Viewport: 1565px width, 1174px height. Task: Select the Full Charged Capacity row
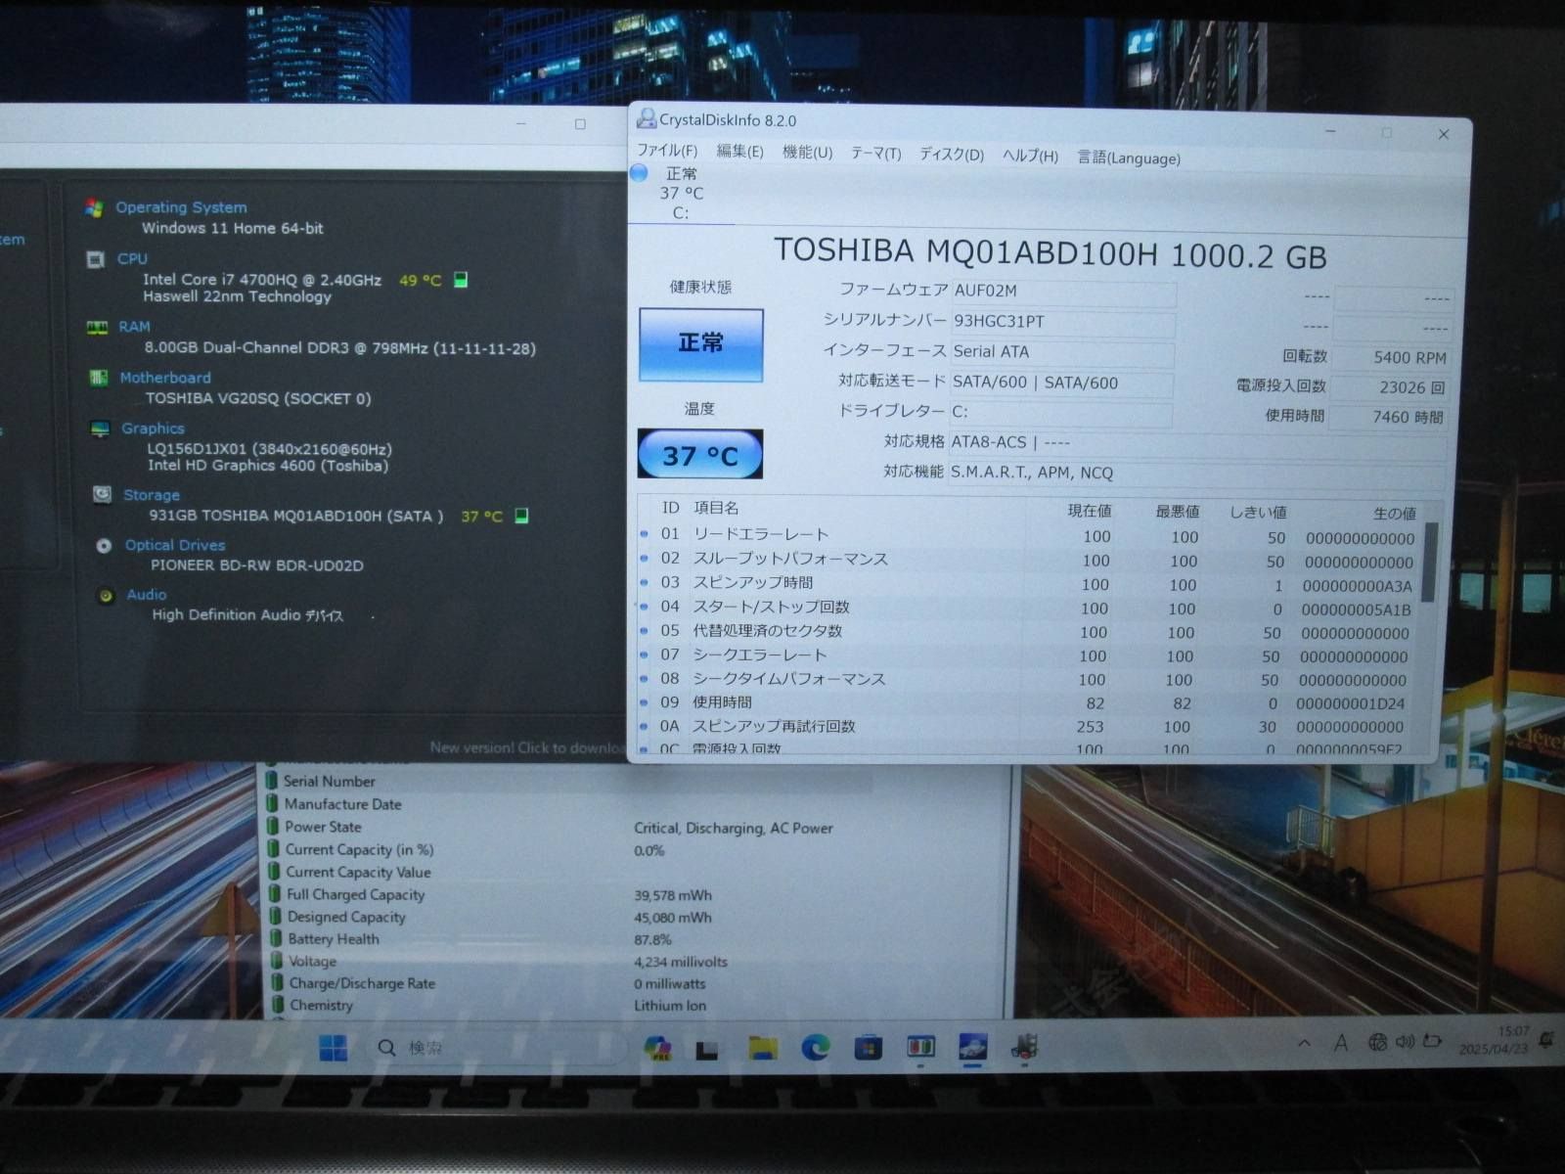(x=636, y=895)
